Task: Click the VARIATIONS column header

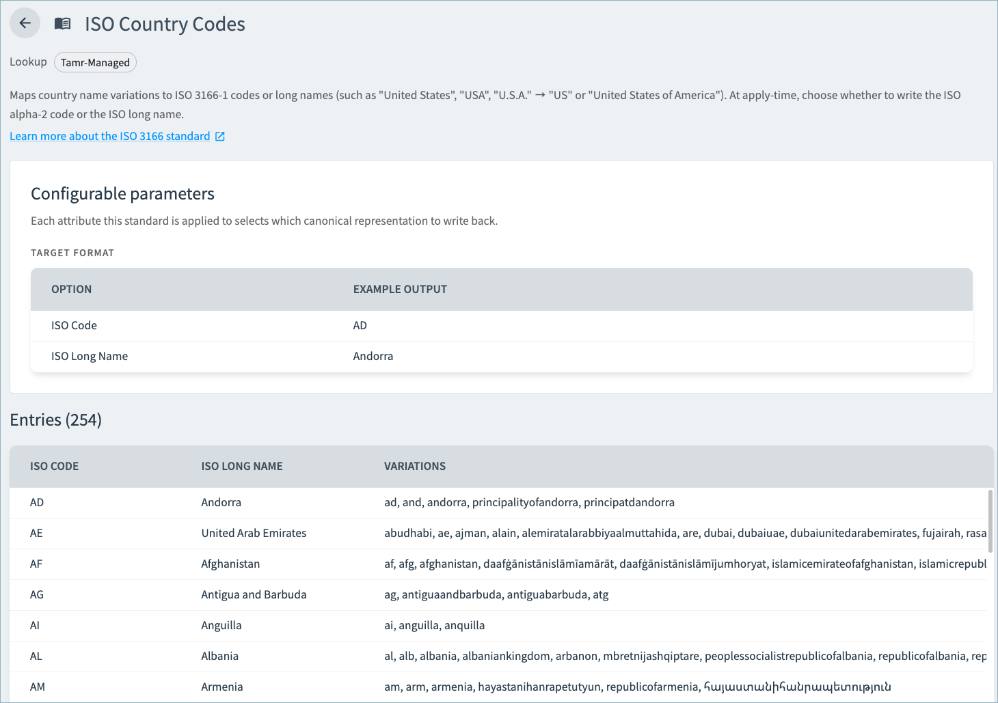Action: 415,466
